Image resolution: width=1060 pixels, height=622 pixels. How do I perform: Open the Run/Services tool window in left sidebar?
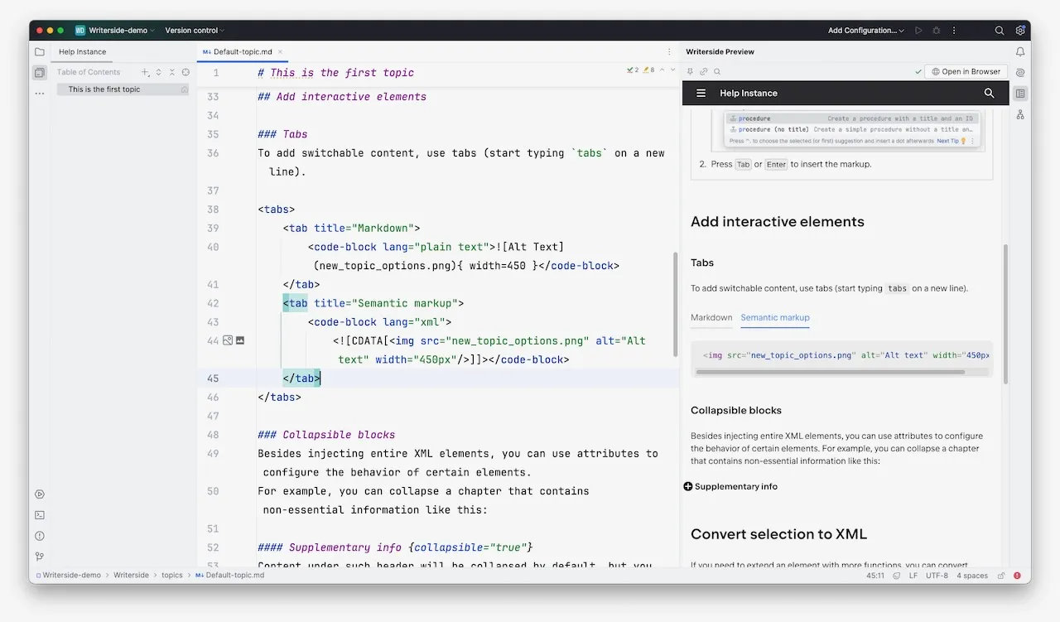click(x=39, y=494)
